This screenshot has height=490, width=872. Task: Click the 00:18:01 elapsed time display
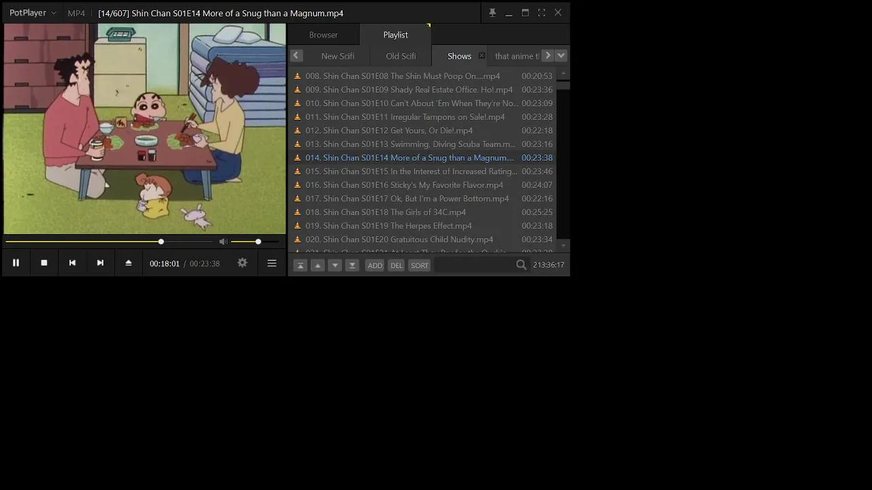click(165, 263)
